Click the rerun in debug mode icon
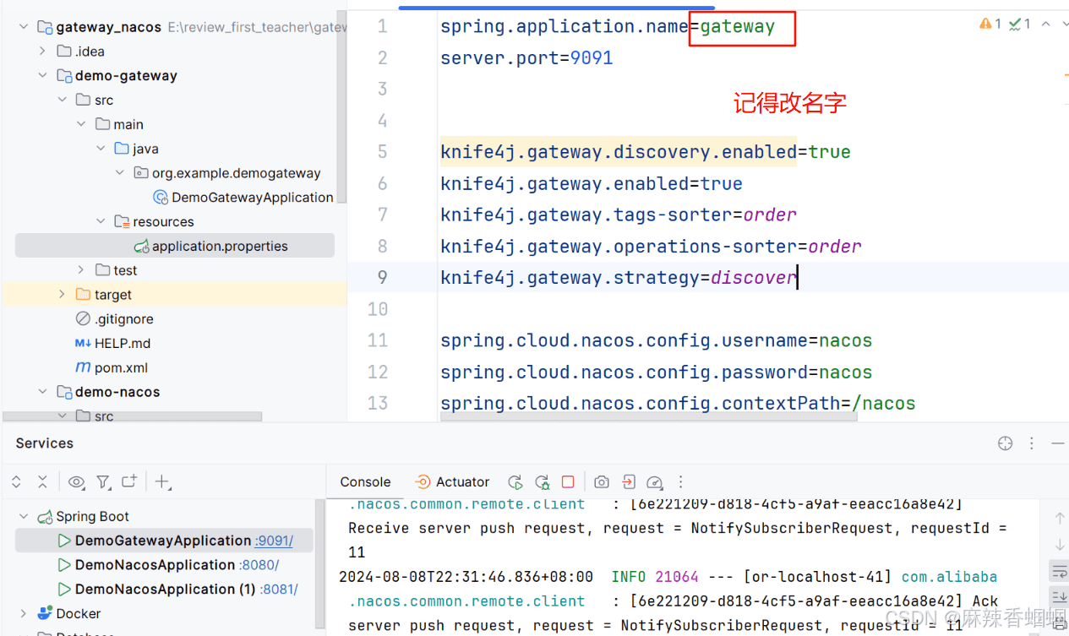 tap(542, 482)
